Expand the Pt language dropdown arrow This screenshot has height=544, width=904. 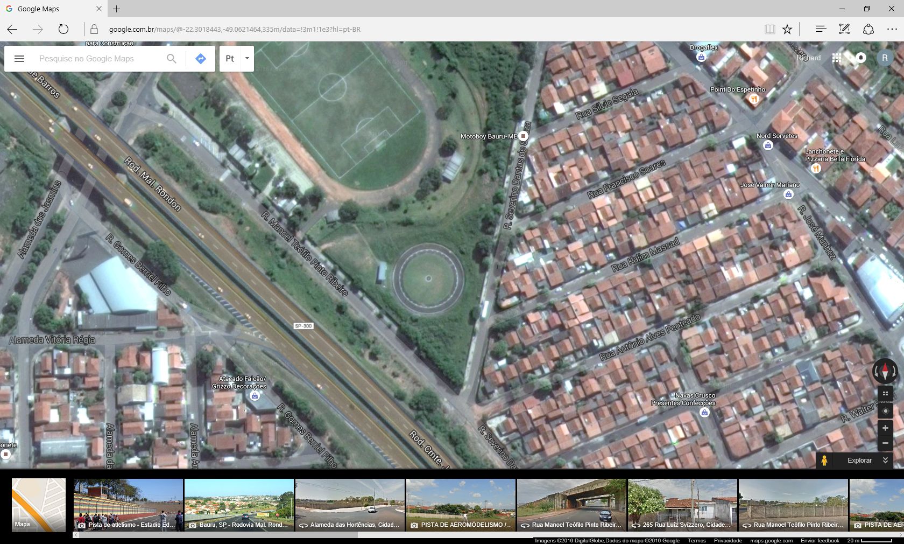coord(247,58)
